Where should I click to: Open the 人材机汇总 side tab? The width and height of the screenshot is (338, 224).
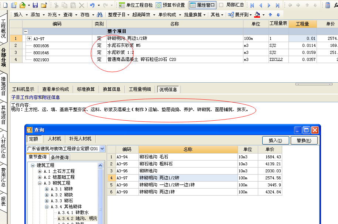pyautogui.click(x=3, y=147)
